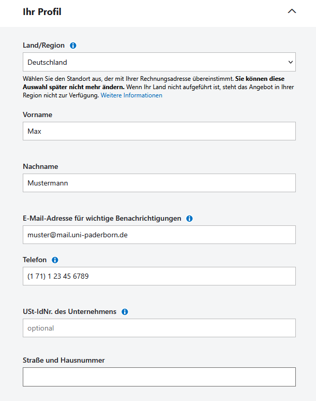Focus the Telefon number input field

159,276
